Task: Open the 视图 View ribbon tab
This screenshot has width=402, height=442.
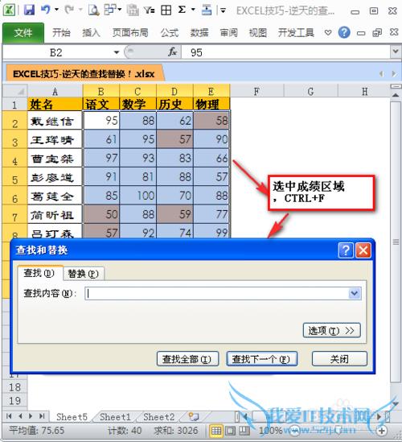Action: (x=257, y=33)
